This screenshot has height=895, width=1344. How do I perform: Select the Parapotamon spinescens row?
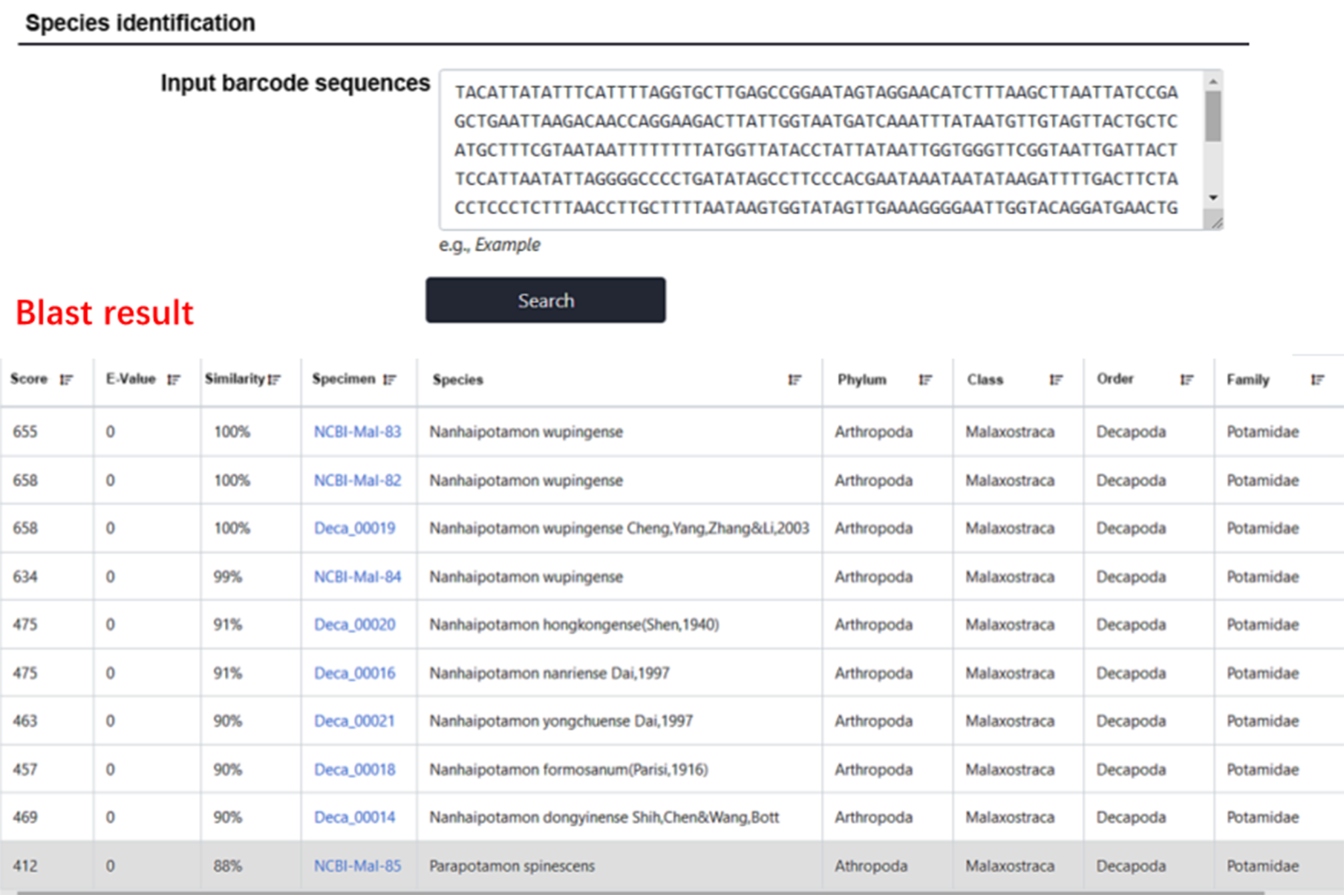pyautogui.click(x=512, y=866)
